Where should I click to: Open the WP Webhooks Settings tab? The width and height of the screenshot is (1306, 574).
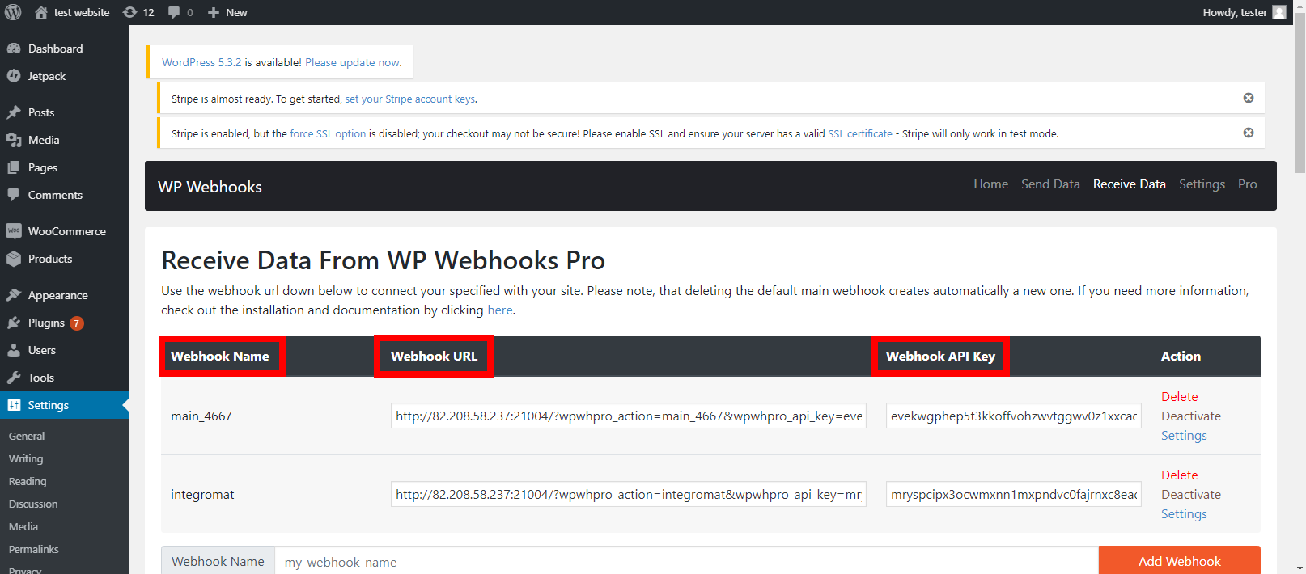pyautogui.click(x=1202, y=184)
